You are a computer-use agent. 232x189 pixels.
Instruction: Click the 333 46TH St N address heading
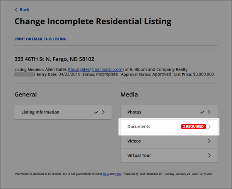54,59
